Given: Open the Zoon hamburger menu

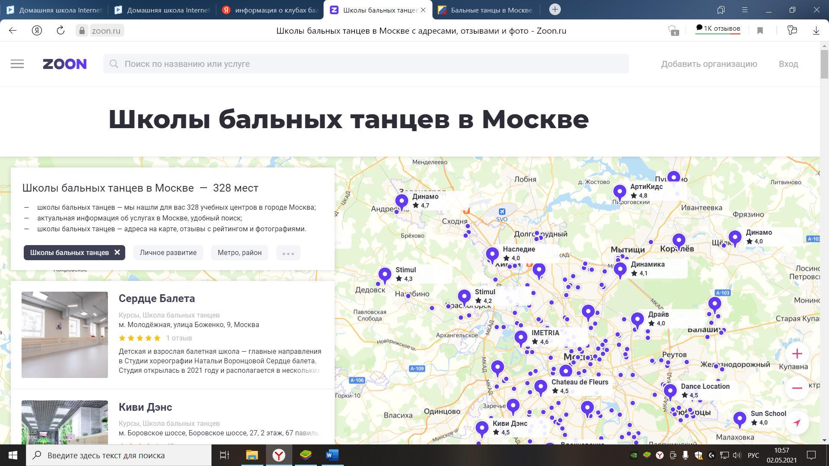Looking at the screenshot, I should point(17,64).
